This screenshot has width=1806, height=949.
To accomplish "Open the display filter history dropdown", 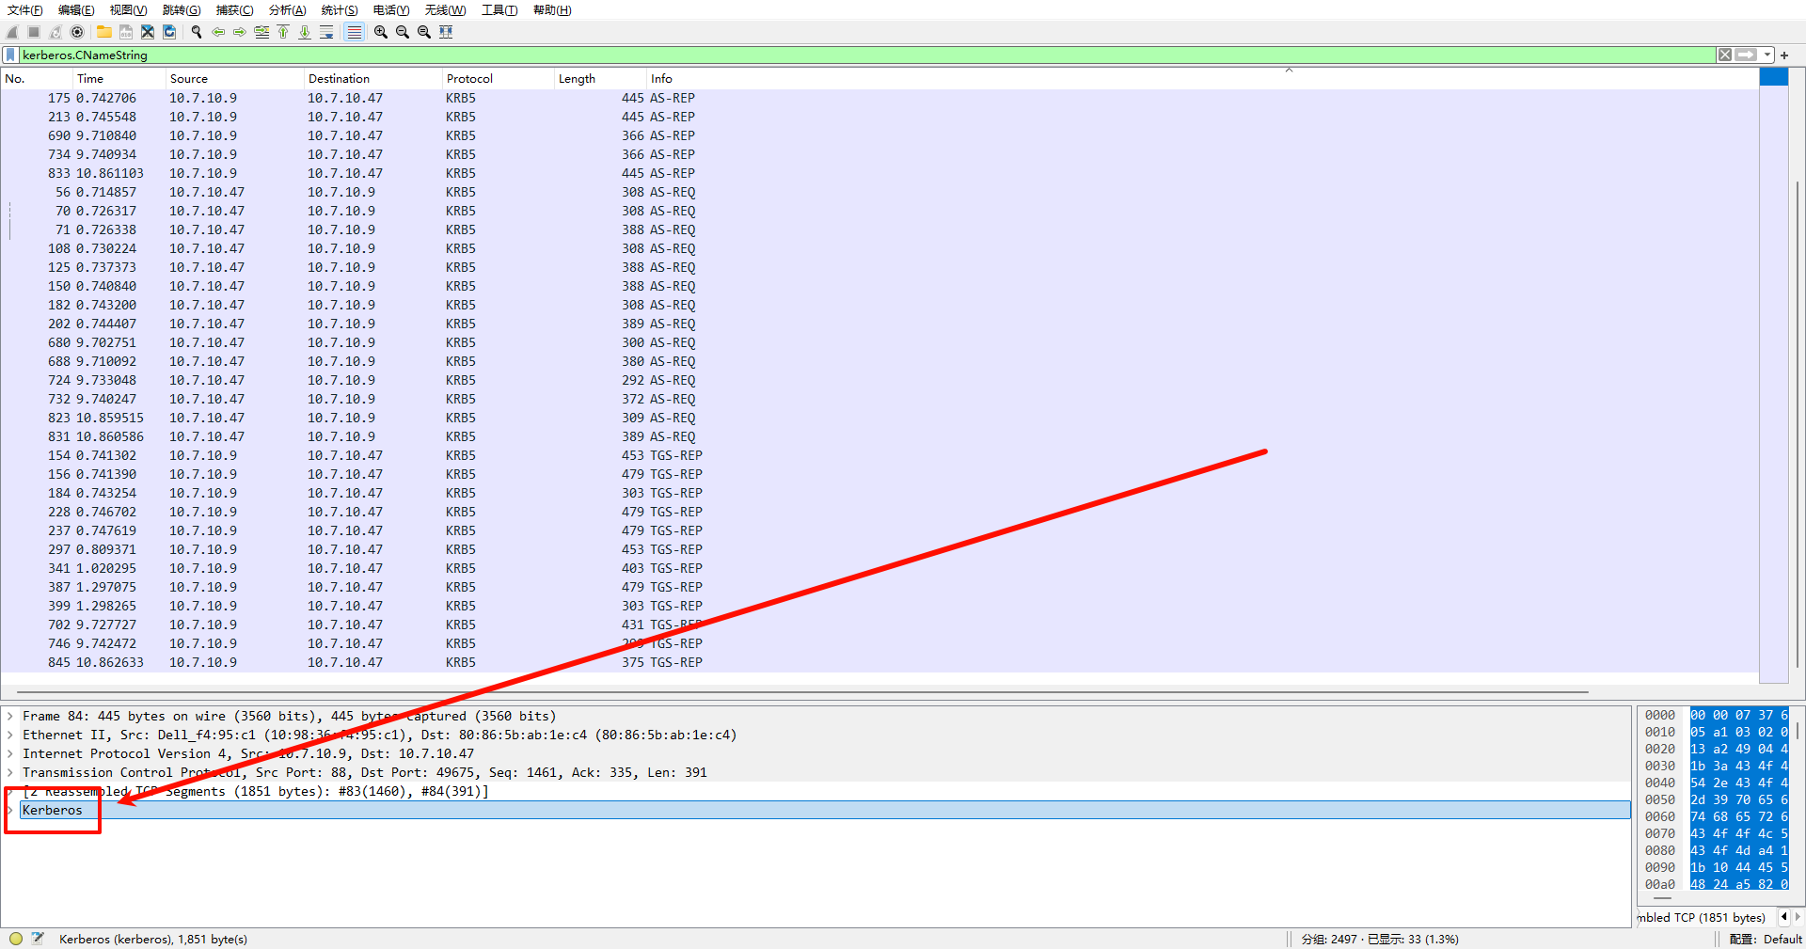I will coord(1767,55).
